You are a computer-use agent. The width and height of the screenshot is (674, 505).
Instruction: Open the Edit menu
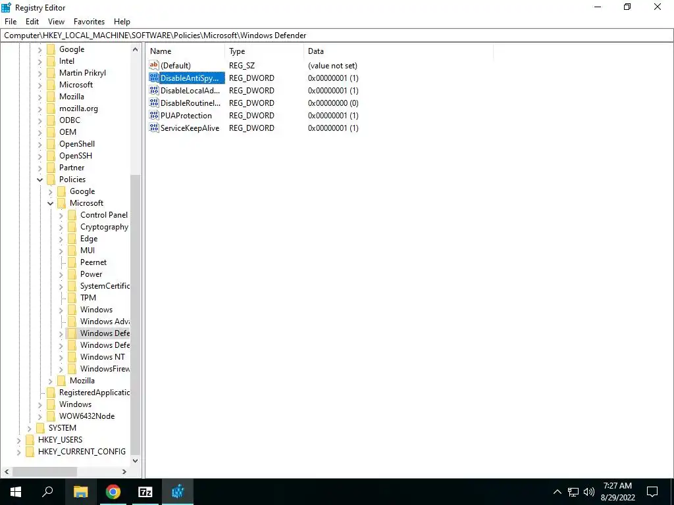pos(32,22)
